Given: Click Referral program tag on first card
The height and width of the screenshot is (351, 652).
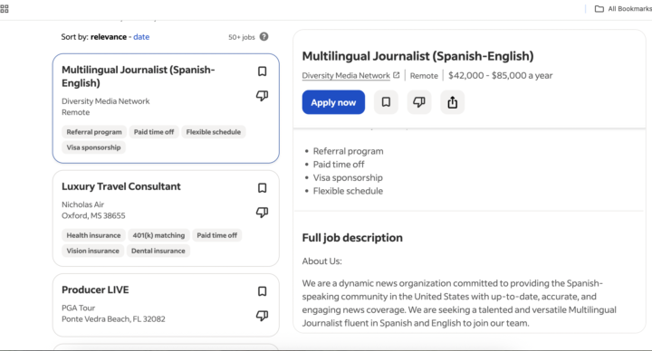Looking at the screenshot, I should (x=94, y=132).
